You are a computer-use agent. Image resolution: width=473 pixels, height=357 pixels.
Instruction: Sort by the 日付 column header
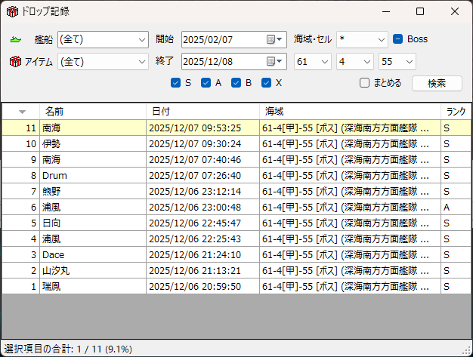point(202,112)
